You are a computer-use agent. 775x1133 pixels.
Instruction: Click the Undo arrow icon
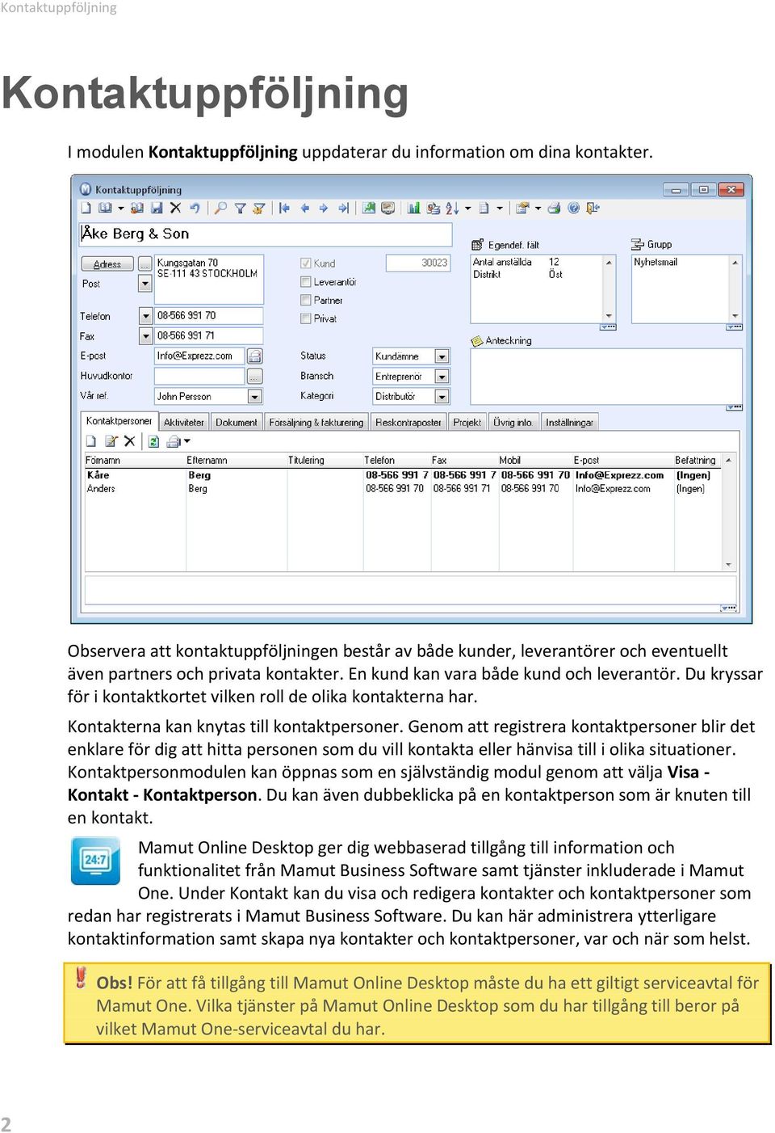coord(195,208)
